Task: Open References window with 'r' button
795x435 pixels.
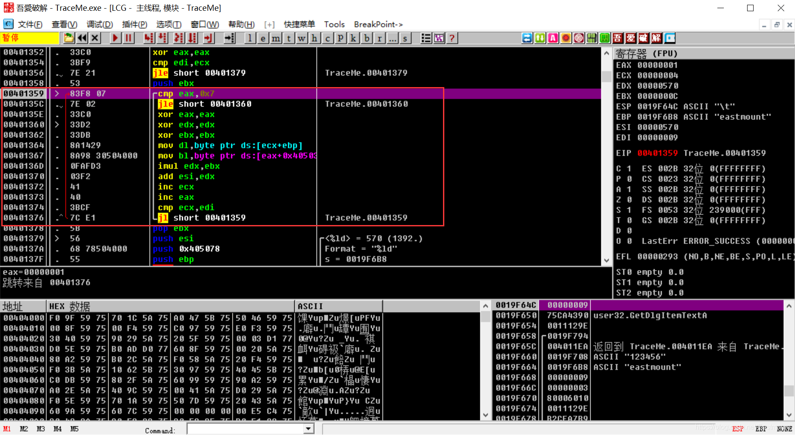Action: (x=379, y=38)
